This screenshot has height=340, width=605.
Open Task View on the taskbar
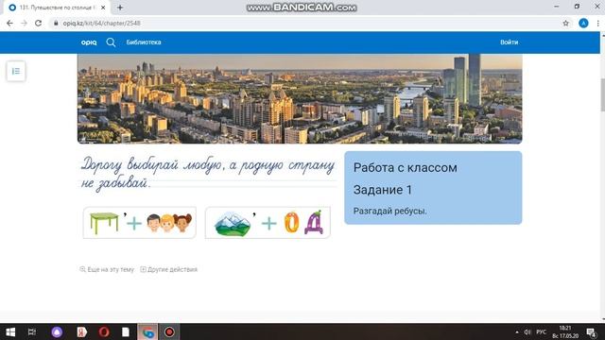pyautogui.click(x=32, y=331)
